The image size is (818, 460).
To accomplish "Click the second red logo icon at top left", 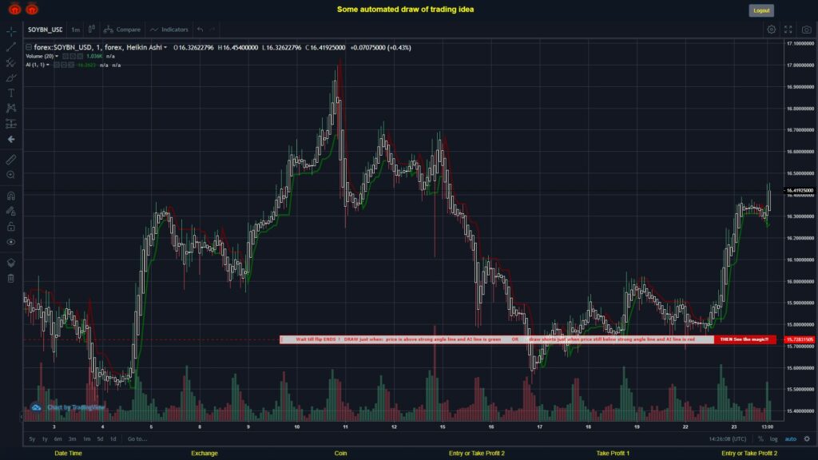I will click(32, 9).
